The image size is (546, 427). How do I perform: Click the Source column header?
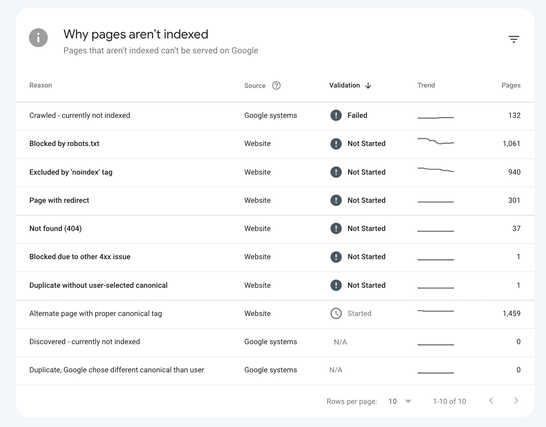click(x=255, y=86)
